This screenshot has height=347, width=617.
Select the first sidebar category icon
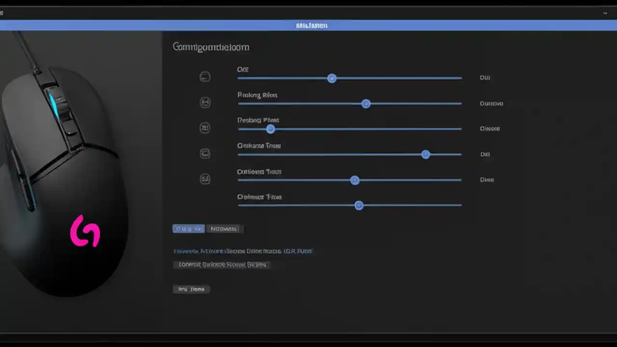coord(205,77)
